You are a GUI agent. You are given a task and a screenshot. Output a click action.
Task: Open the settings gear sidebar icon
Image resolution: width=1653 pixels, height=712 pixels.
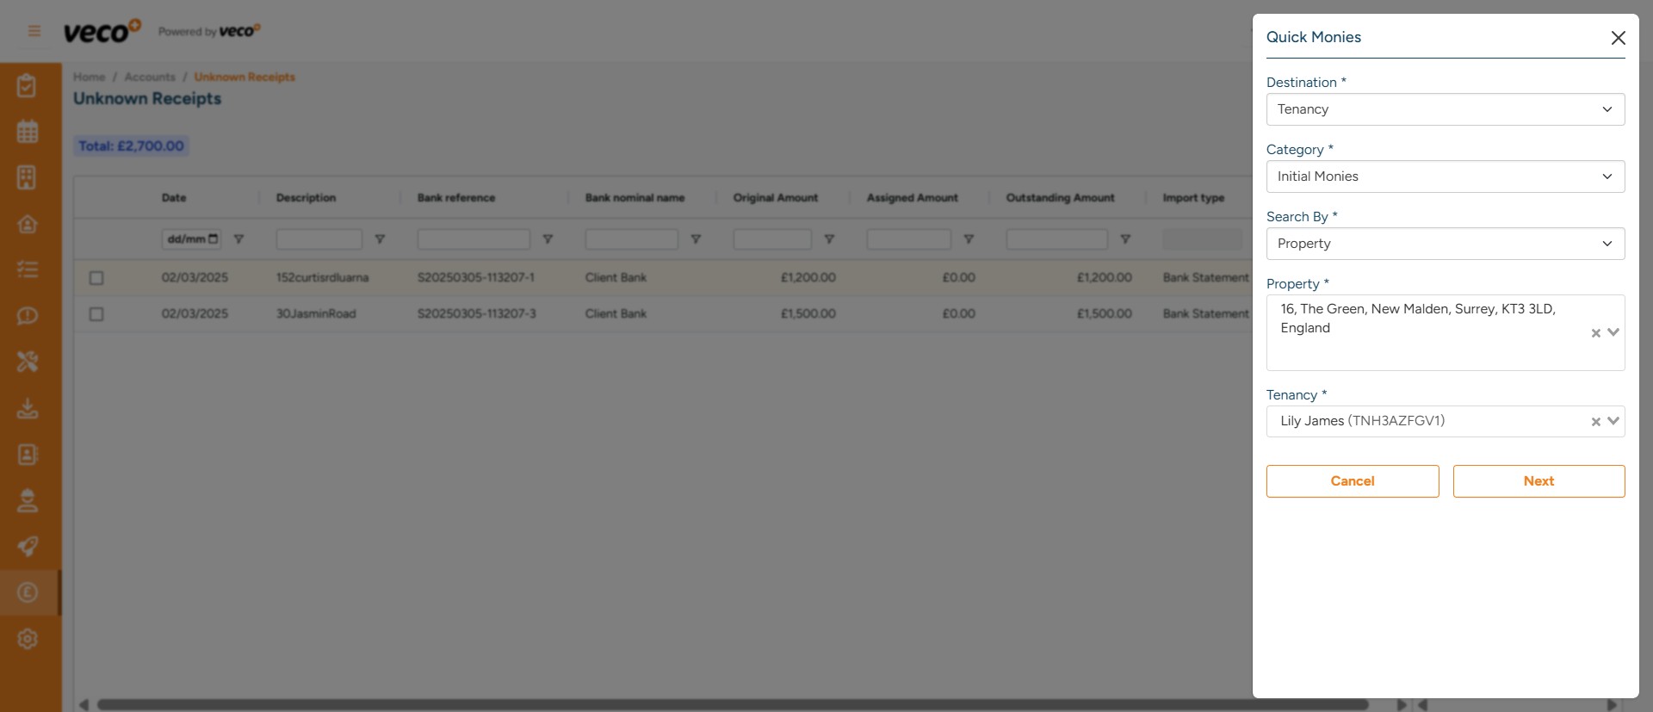point(28,639)
